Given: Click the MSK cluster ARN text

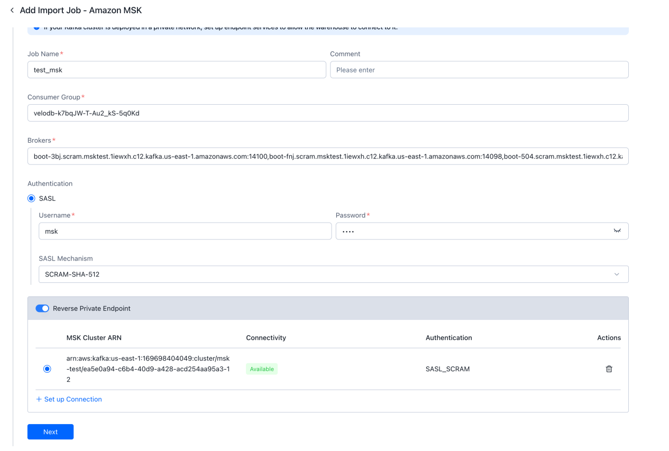Looking at the screenshot, I should coord(148,369).
